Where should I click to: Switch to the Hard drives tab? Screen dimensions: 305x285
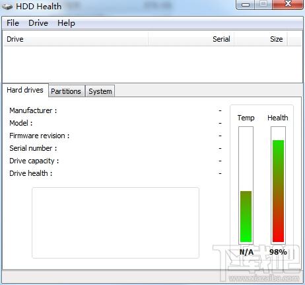(x=25, y=90)
